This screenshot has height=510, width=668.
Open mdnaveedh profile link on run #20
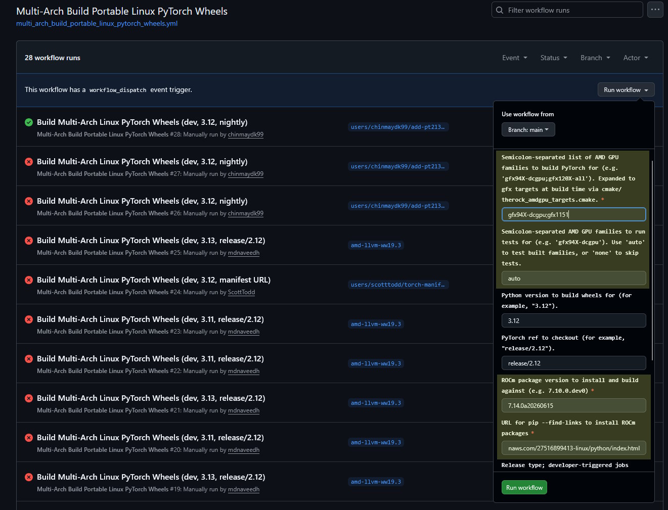click(x=244, y=450)
